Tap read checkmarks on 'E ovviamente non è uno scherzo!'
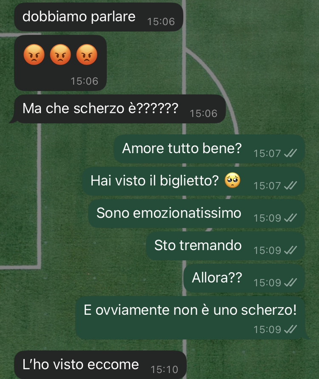The image size is (319, 379). (x=291, y=329)
